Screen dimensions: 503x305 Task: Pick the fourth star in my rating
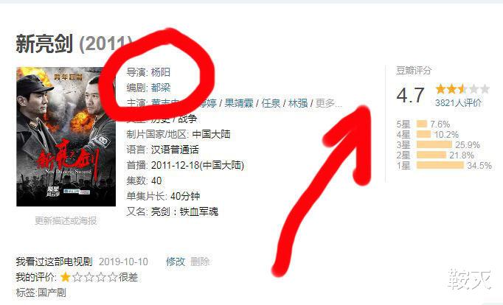pos(101,277)
